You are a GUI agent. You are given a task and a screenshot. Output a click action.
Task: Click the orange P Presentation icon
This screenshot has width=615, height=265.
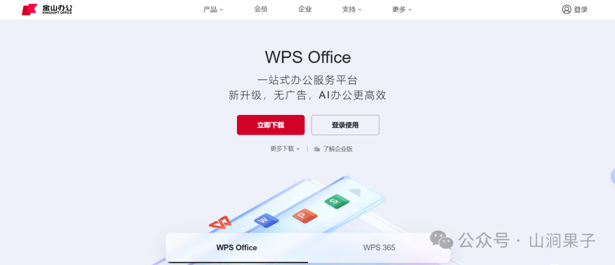point(305,216)
